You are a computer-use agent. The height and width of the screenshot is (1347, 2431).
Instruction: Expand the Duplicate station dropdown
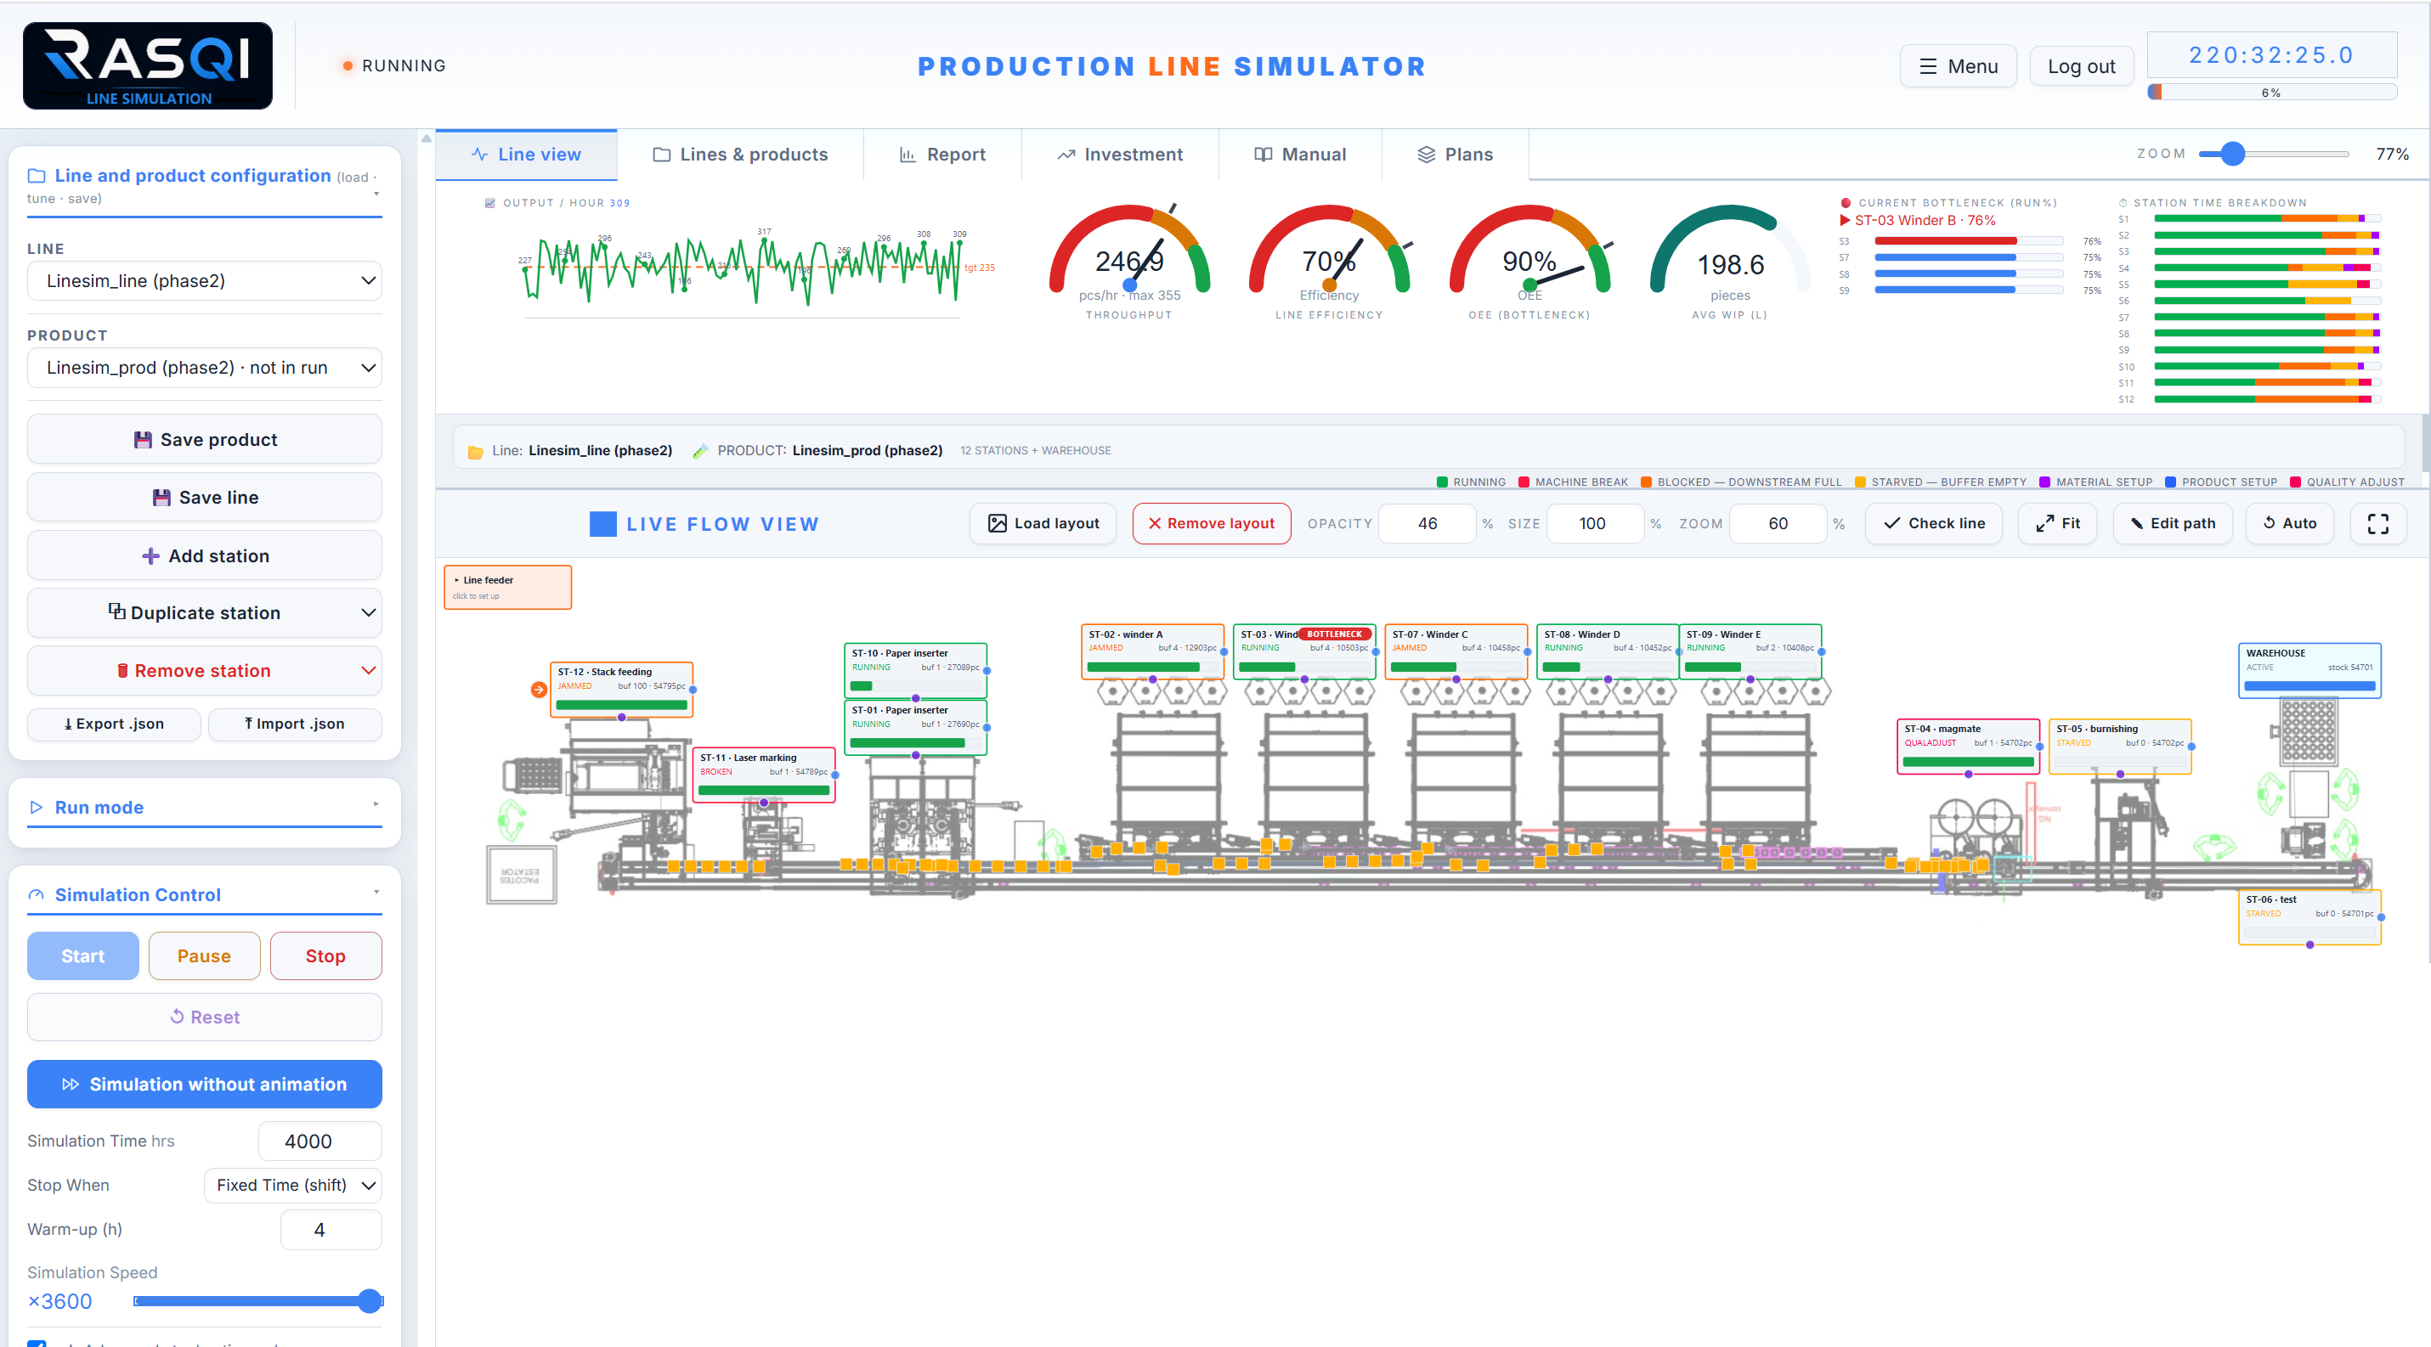(368, 612)
